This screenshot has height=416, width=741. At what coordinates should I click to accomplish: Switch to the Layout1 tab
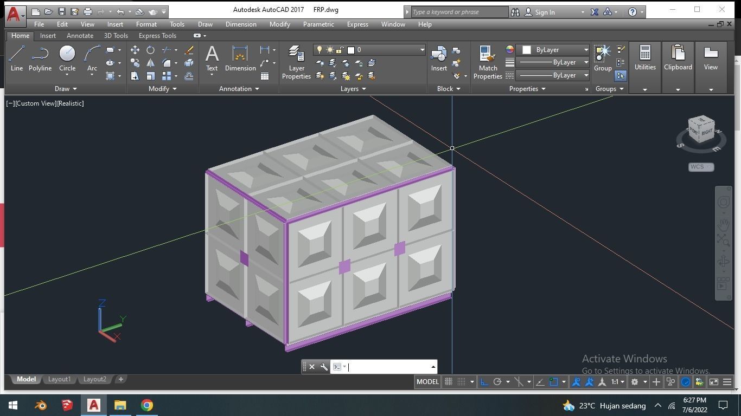pyautogui.click(x=59, y=379)
